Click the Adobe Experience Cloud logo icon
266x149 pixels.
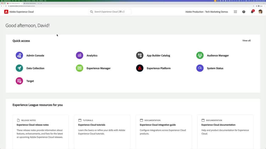point(6,12)
